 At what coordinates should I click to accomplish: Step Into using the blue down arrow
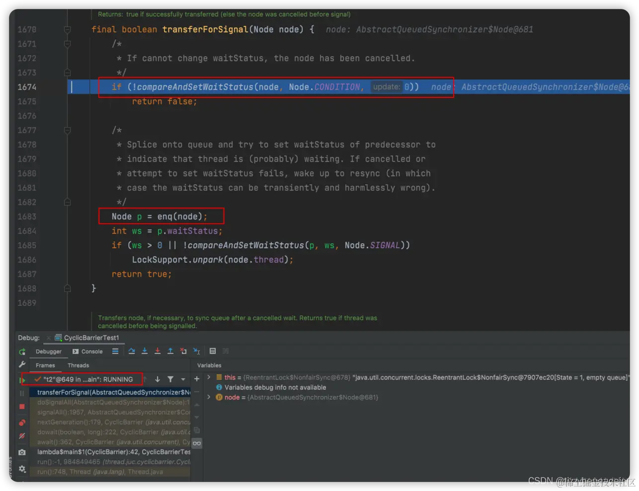pyautogui.click(x=145, y=351)
